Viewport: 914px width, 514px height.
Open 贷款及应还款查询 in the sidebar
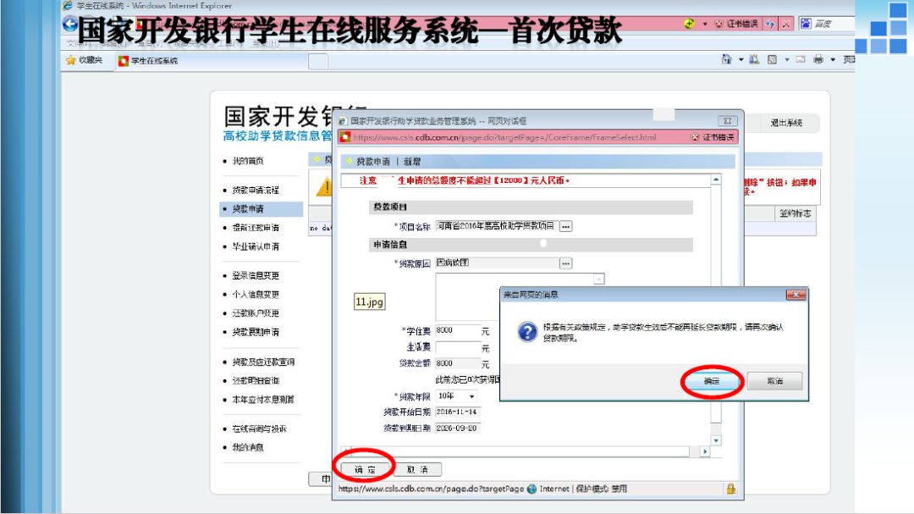coord(263,362)
